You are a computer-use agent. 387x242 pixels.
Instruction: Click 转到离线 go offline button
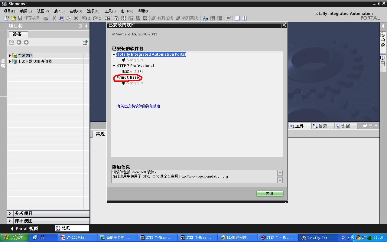(187, 18)
